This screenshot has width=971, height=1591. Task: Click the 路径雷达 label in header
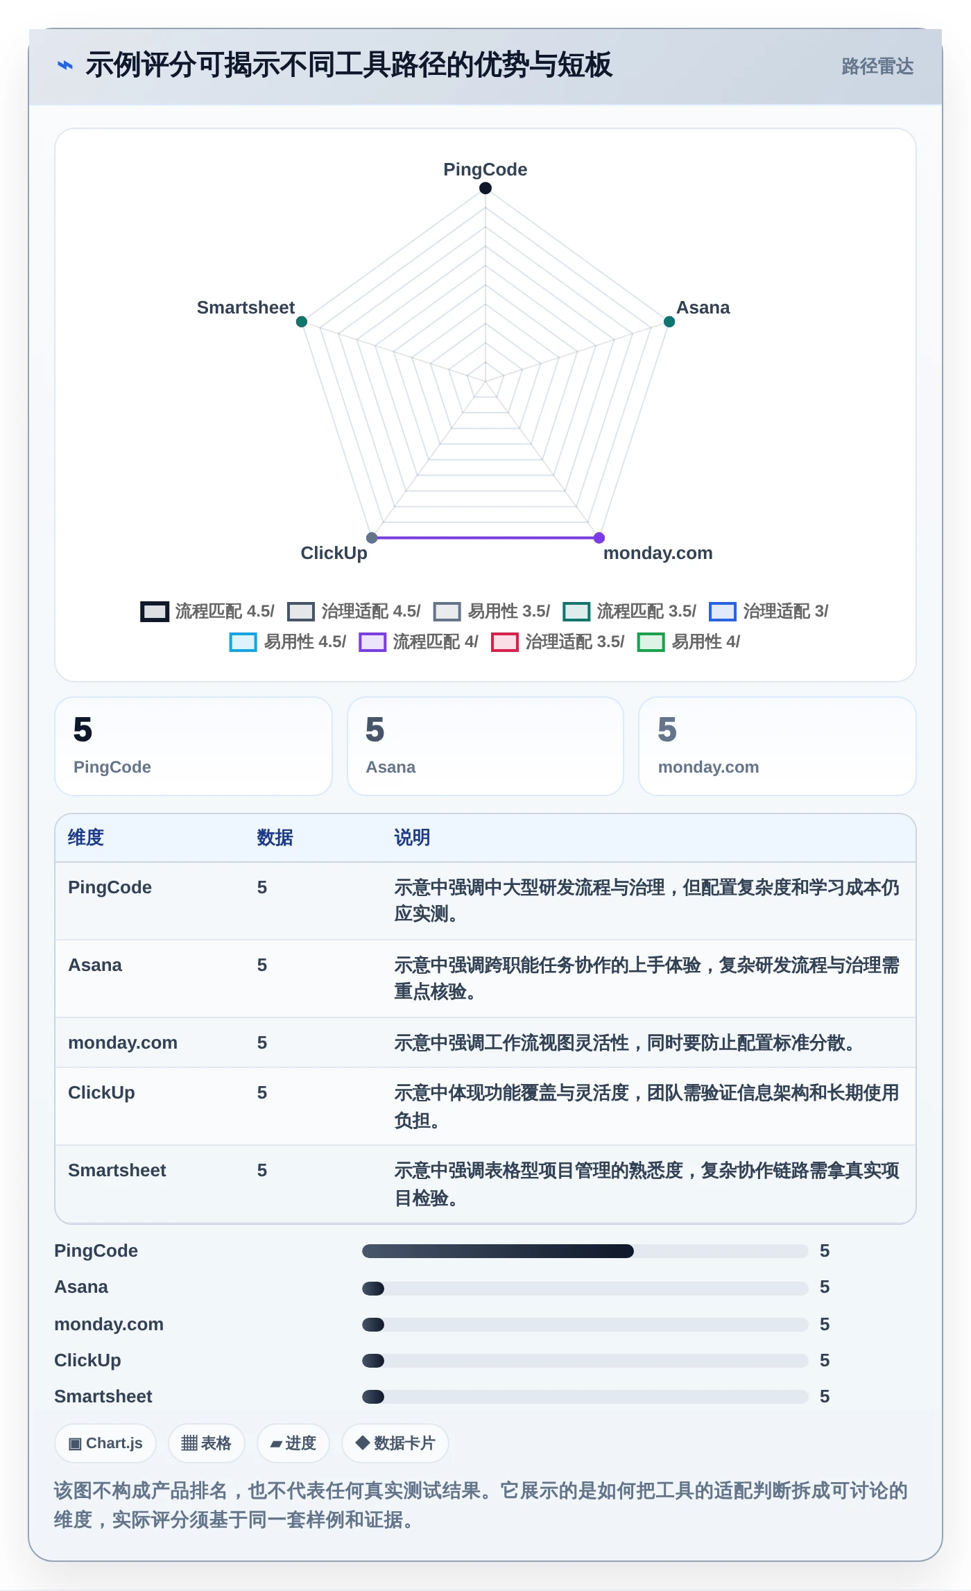877,66
